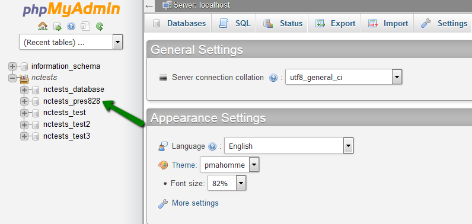Click the log out icon beside Home
This screenshot has height=224, width=472.
pyautogui.click(x=57, y=27)
